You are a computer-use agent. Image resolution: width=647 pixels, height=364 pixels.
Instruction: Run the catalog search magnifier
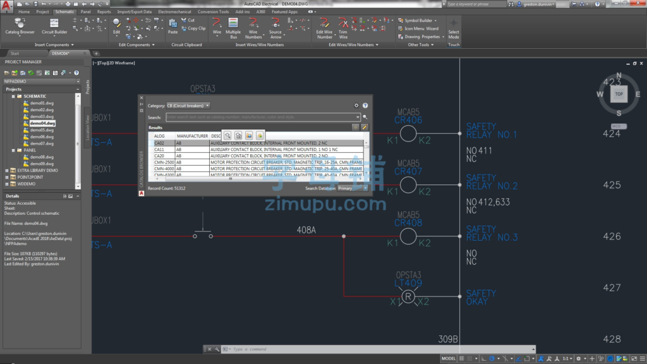click(x=365, y=117)
